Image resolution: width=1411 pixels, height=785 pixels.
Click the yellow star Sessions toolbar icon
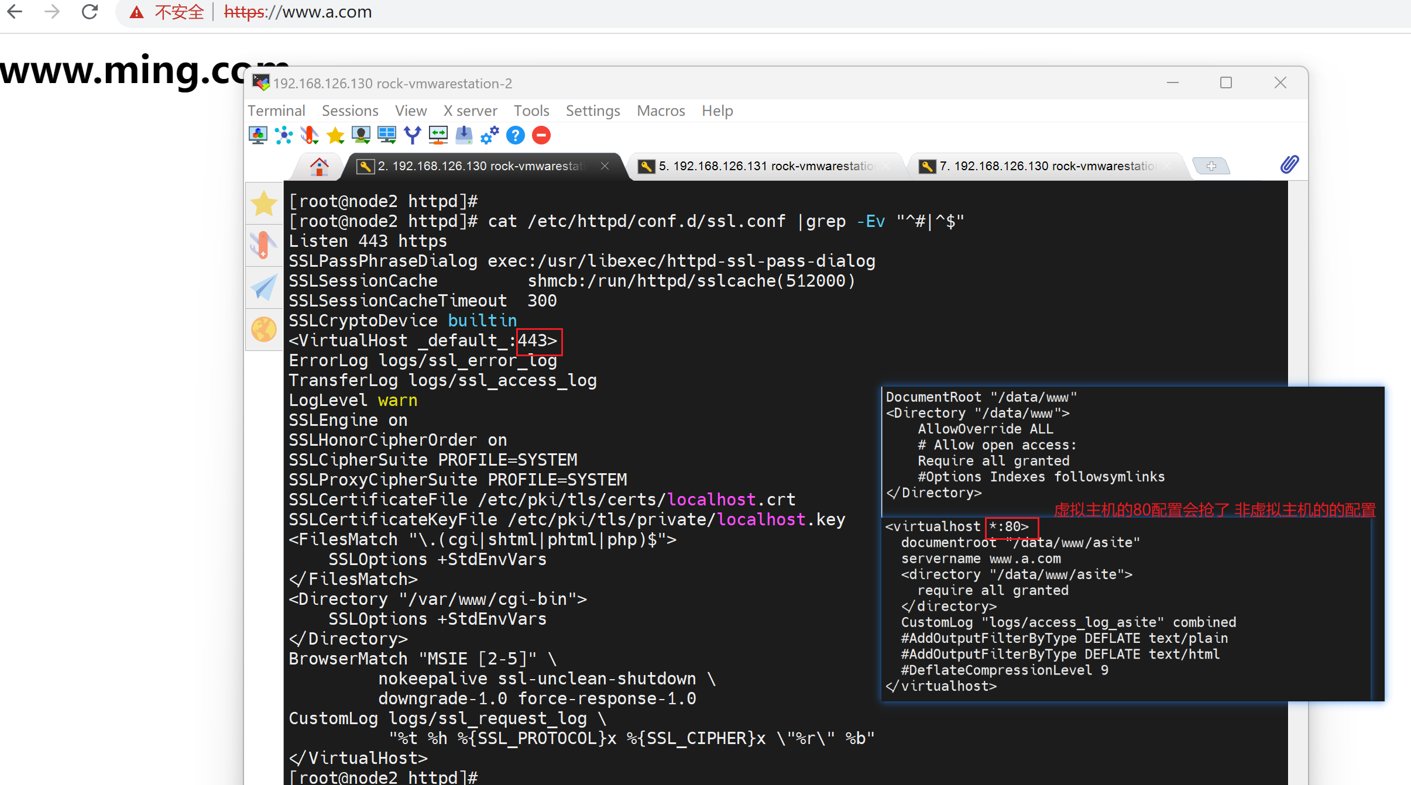click(x=335, y=136)
